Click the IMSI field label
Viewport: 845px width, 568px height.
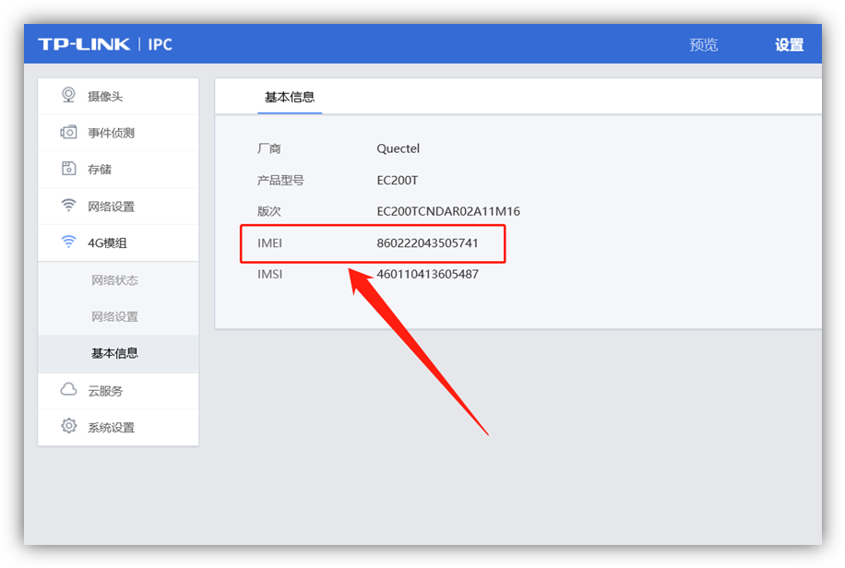click(x=269, y=274)
